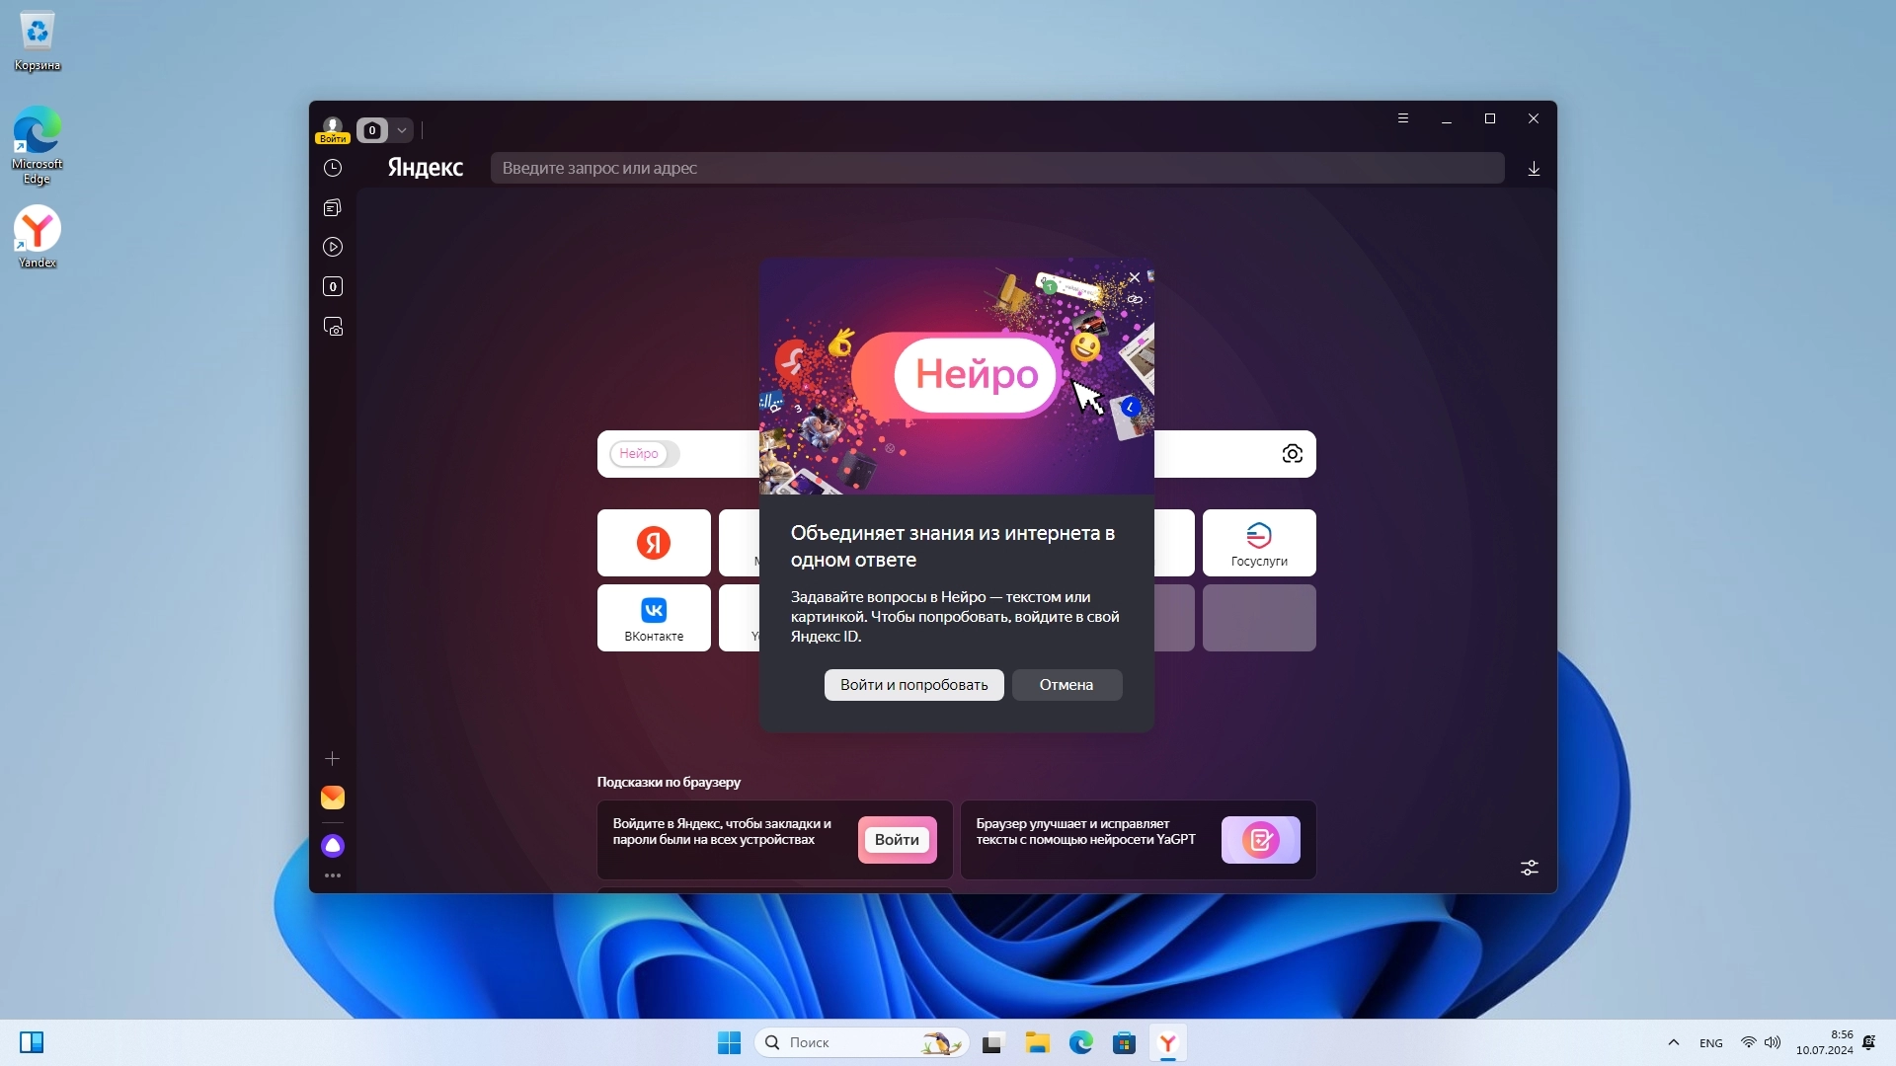This screenshot has width=1896, height=1066.
Task: Open new tab page settings sliders icon
Action: [x=1529, y=868]
